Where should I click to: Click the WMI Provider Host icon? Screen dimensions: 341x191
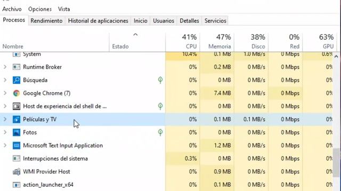point(17,172)
